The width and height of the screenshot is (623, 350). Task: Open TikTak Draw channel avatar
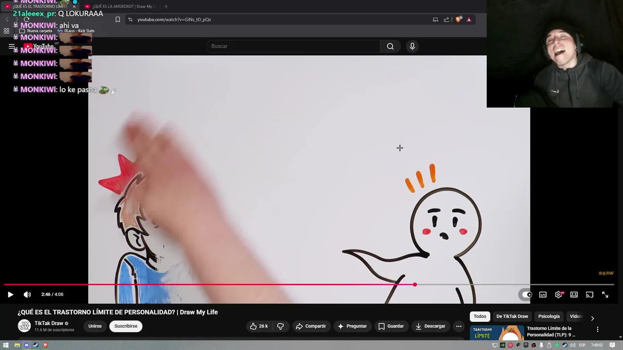click(x=24, y=326)
